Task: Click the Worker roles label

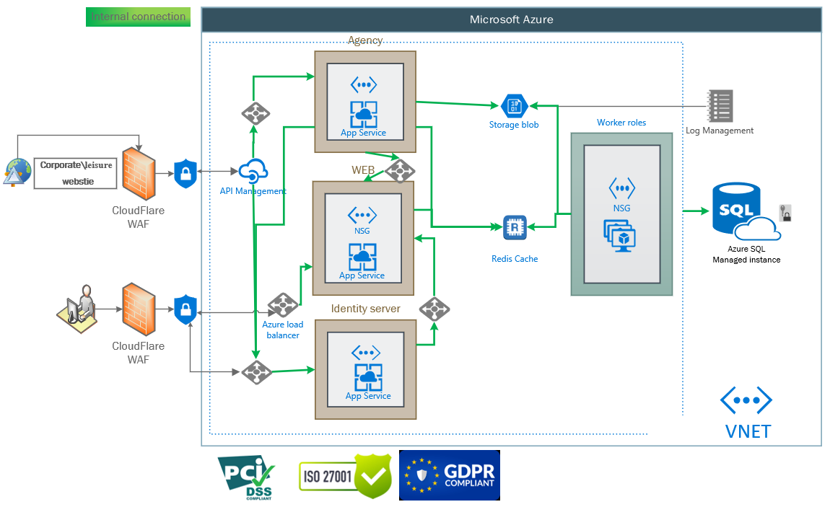Action: coord(621,123)
